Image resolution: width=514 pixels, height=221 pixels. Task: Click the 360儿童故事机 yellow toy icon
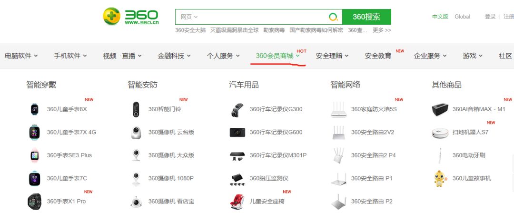pyautogui.click(x=440, y=178)
